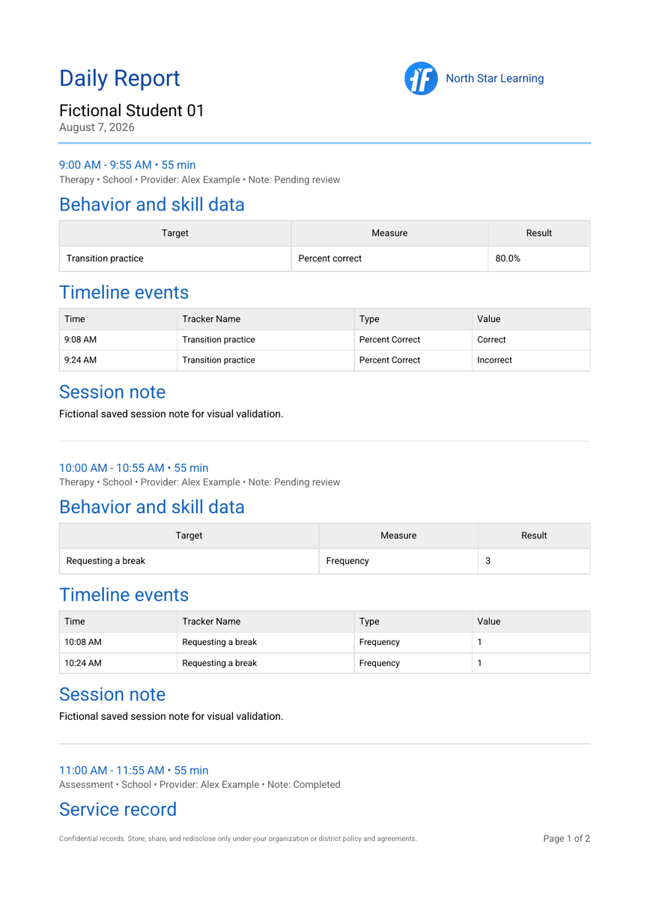Click the 9:08 AM timeline time cell
650x904 pixels.
[118, 340]
